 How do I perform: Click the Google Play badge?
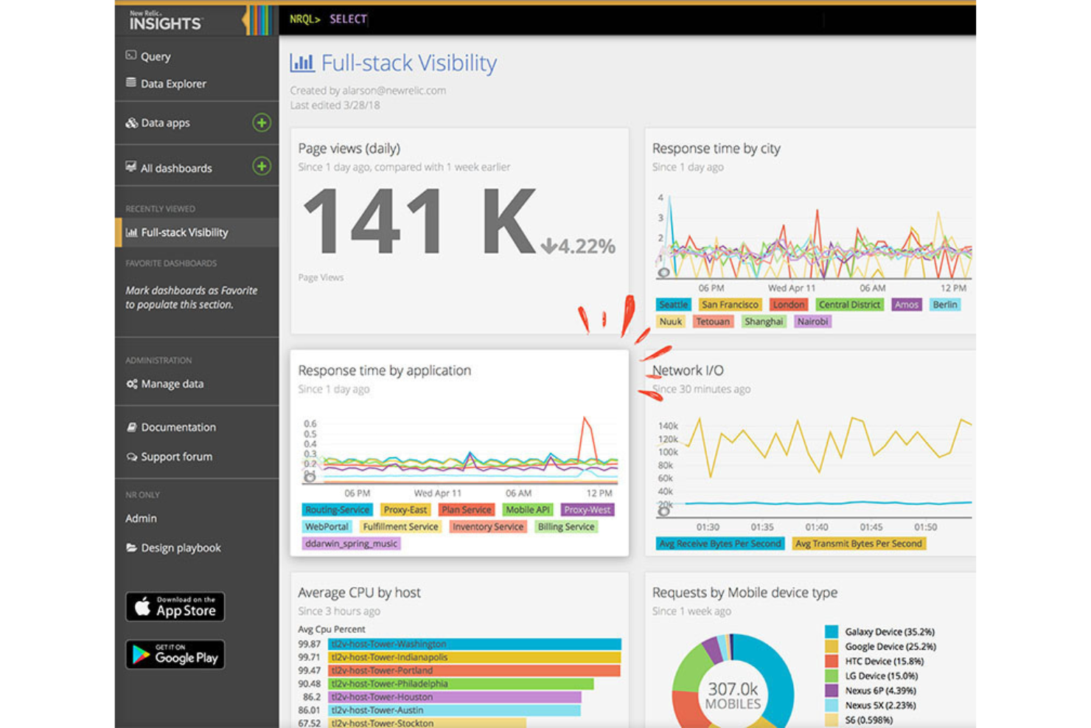point(175,654)
